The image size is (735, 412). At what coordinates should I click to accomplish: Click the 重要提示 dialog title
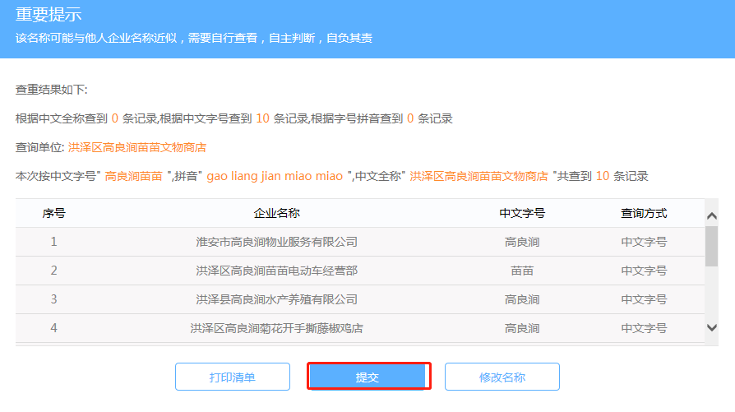[49, 16]
